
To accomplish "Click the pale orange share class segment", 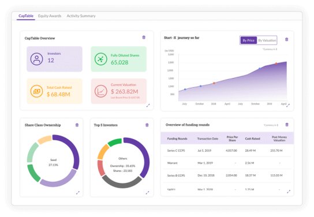I will tap(44, 139).
